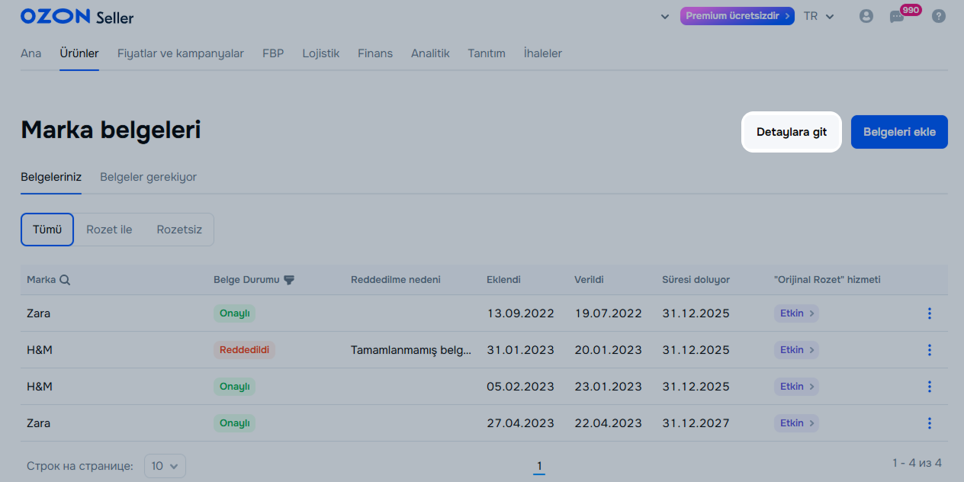Click the Ozon Seller logo
964x482 pixels.
(77, 16)
